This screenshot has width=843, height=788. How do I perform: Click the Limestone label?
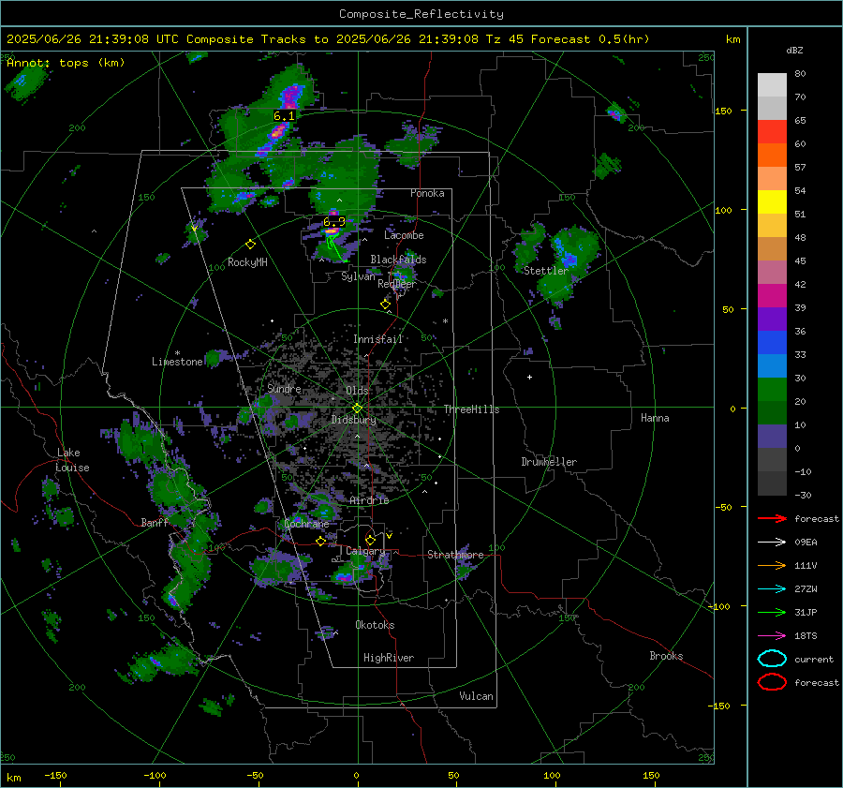(177, 362)
